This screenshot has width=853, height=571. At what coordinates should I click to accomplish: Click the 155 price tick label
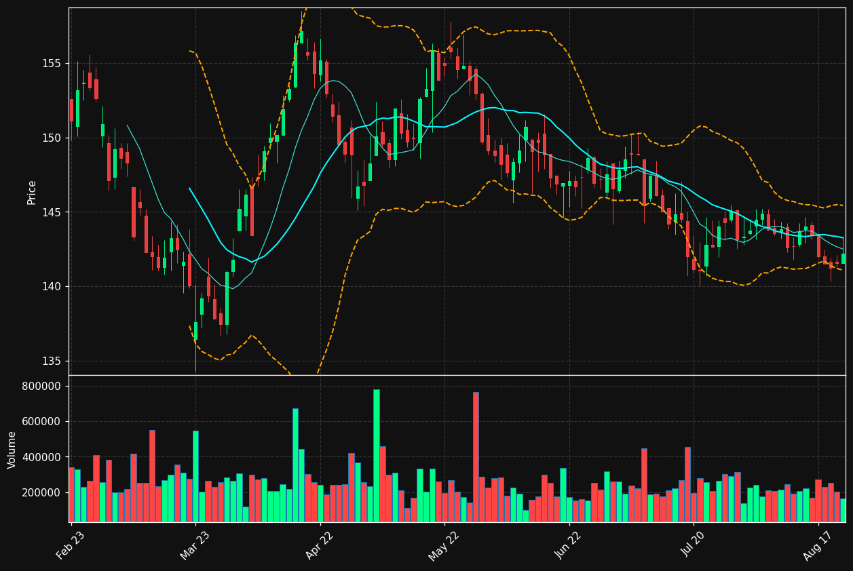tap(52, 64)
